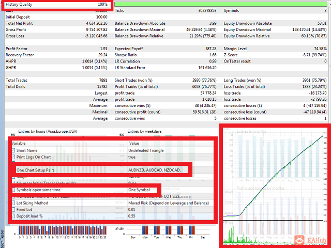
Task: Select the Symbols label
Action: pyautogui.click(x=231, y=10)
